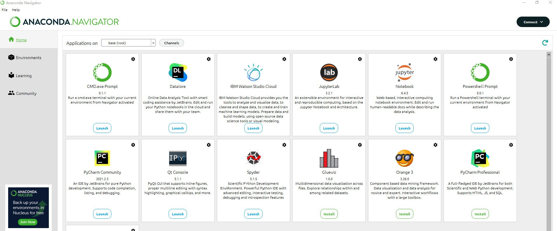The width and height of the screenshot is (557, 231).
Task: Launch IBM Watson Studio Cloud
Action: 253,128
